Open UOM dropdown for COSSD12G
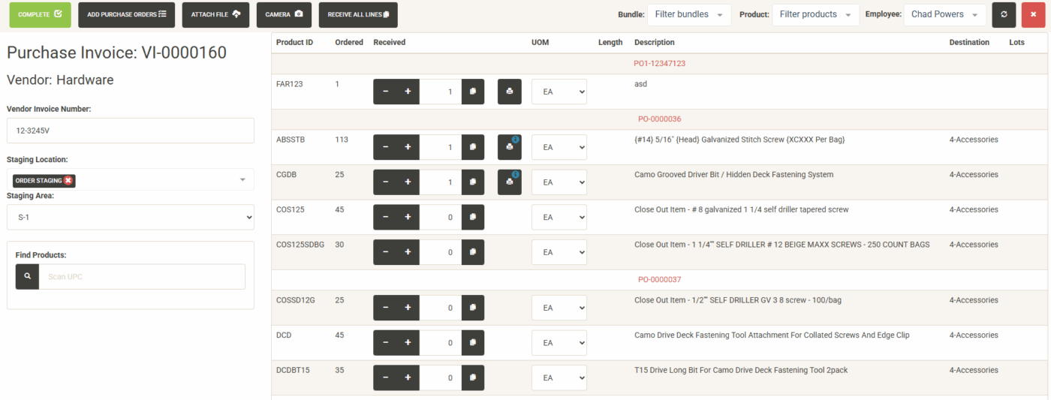 pos(559,308)
